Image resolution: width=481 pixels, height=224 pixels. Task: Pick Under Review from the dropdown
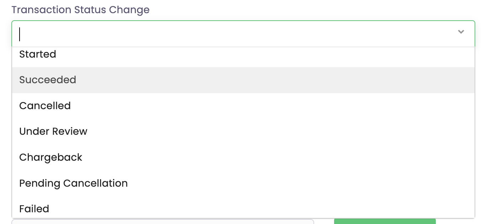(x=53, y=132)
